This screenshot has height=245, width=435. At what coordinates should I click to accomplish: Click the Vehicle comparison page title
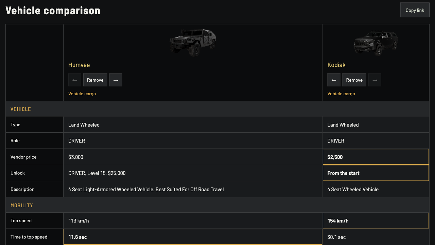[53, 11]
